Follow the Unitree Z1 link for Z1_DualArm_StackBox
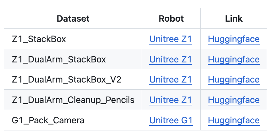Image resolution: width=273 pixels, height=136 pixels. (171, 59)
